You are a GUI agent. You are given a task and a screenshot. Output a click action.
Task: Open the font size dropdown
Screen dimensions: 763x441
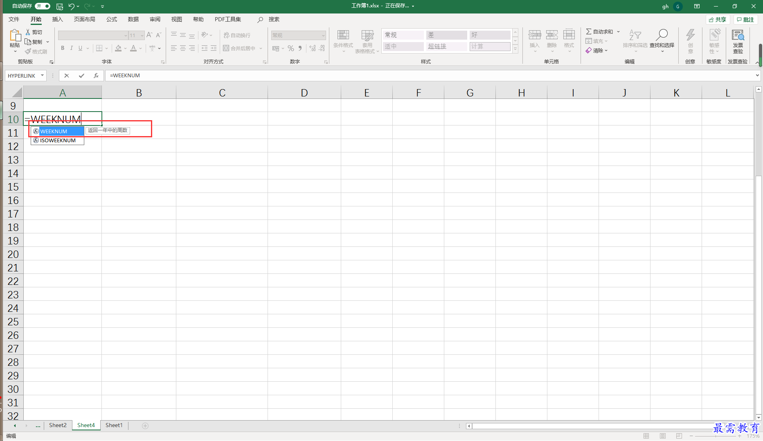pyautogui.click(x=142, y=36)
